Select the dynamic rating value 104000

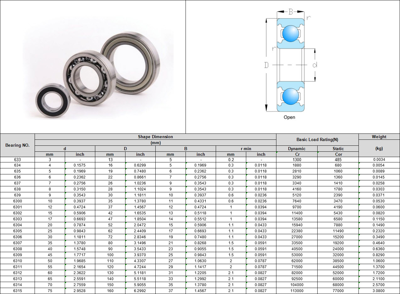click(297, 285)
